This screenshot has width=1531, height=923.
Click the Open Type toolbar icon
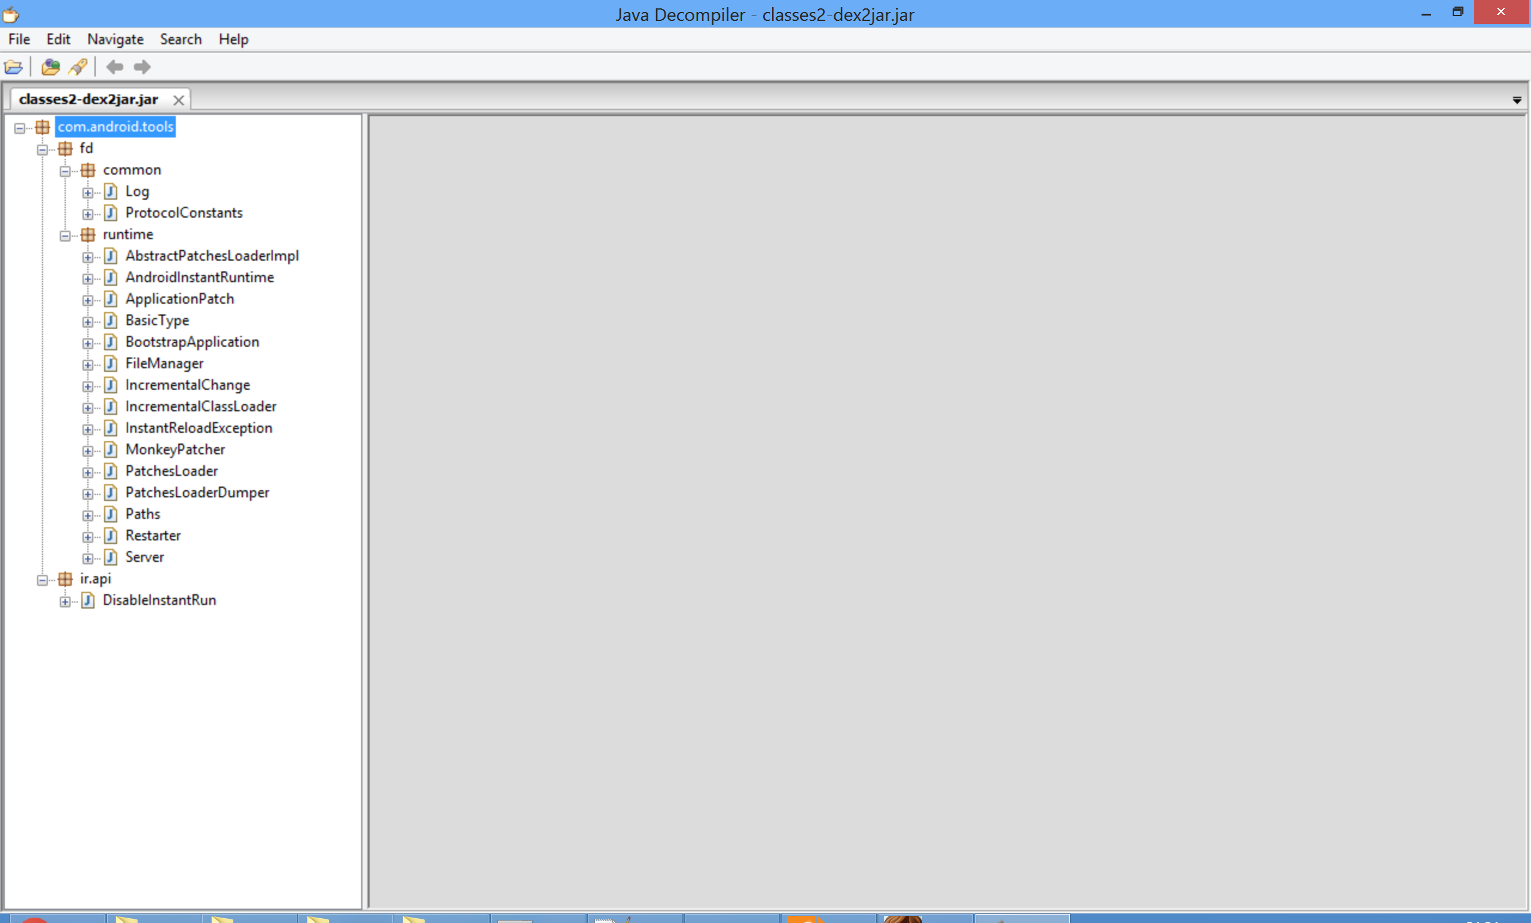[50, 66]
